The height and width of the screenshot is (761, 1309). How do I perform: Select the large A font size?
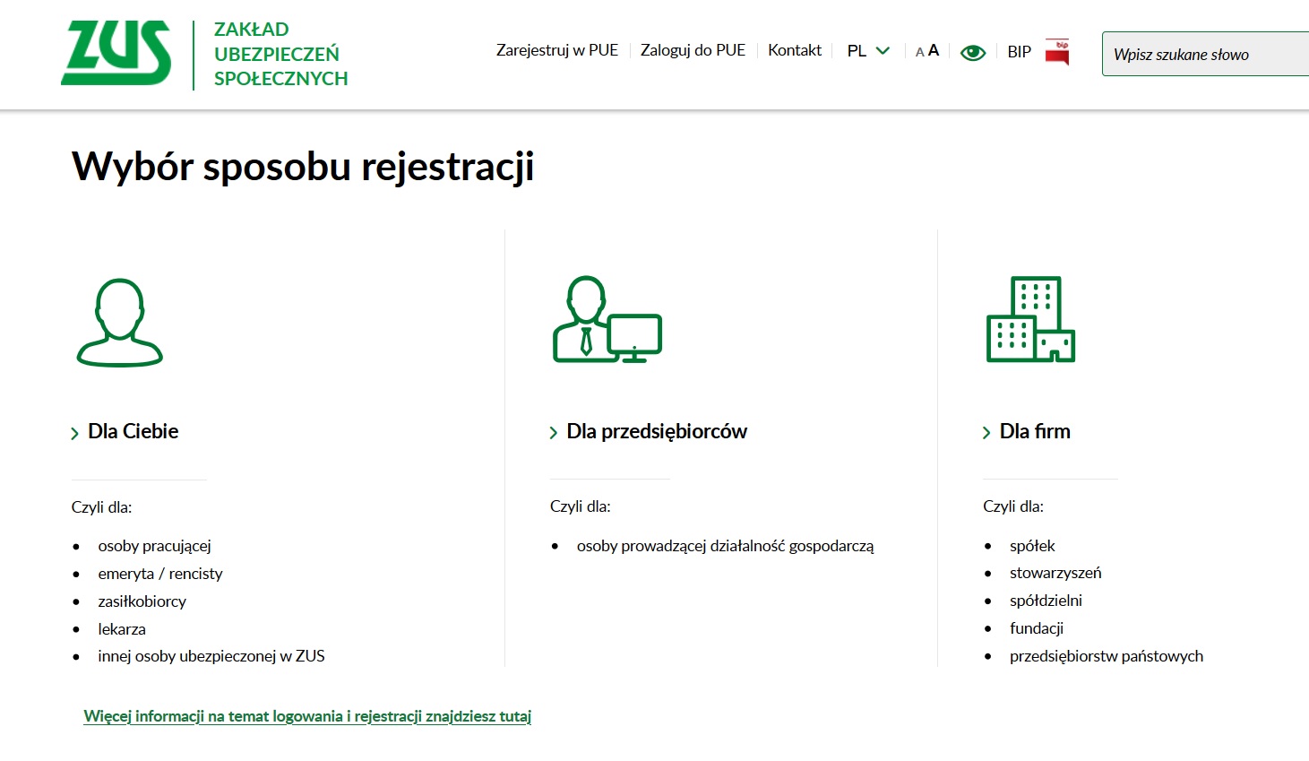click(934, 51)
